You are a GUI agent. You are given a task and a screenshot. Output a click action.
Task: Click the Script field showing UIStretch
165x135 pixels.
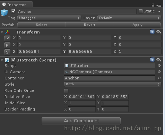pyautogui.click(x=110, y=66)
